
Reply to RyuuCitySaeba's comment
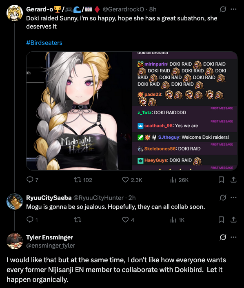pos(32,220)
